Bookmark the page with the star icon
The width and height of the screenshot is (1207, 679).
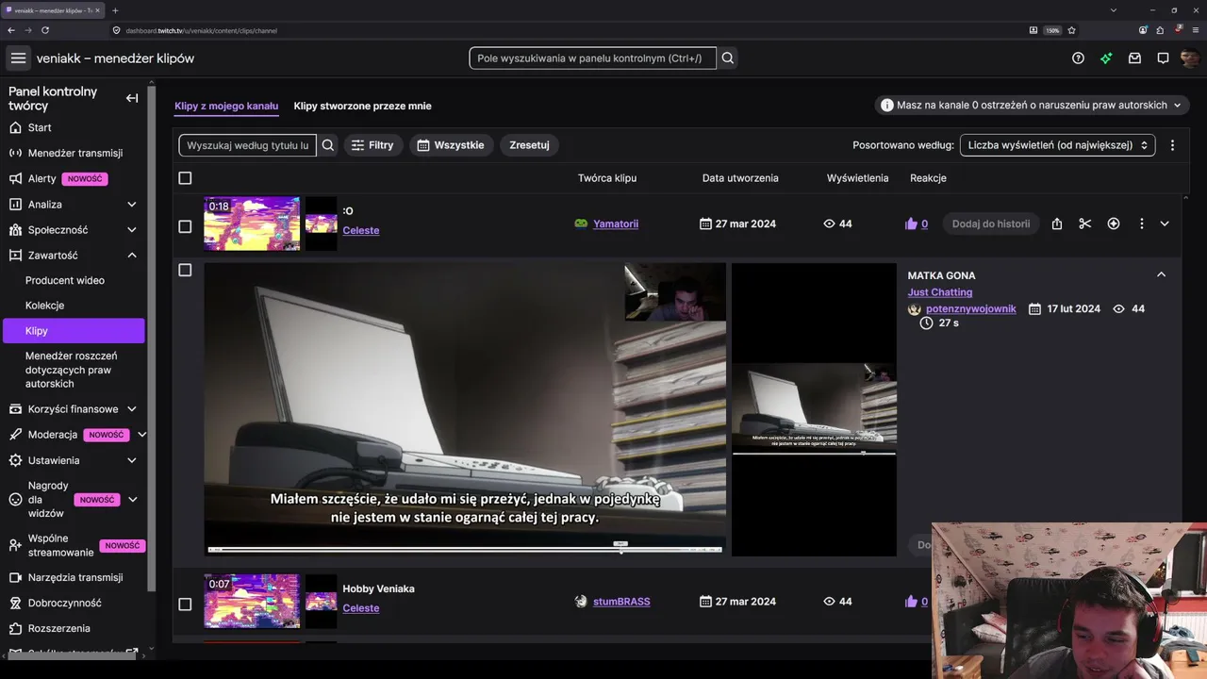tap(1072, 30)
